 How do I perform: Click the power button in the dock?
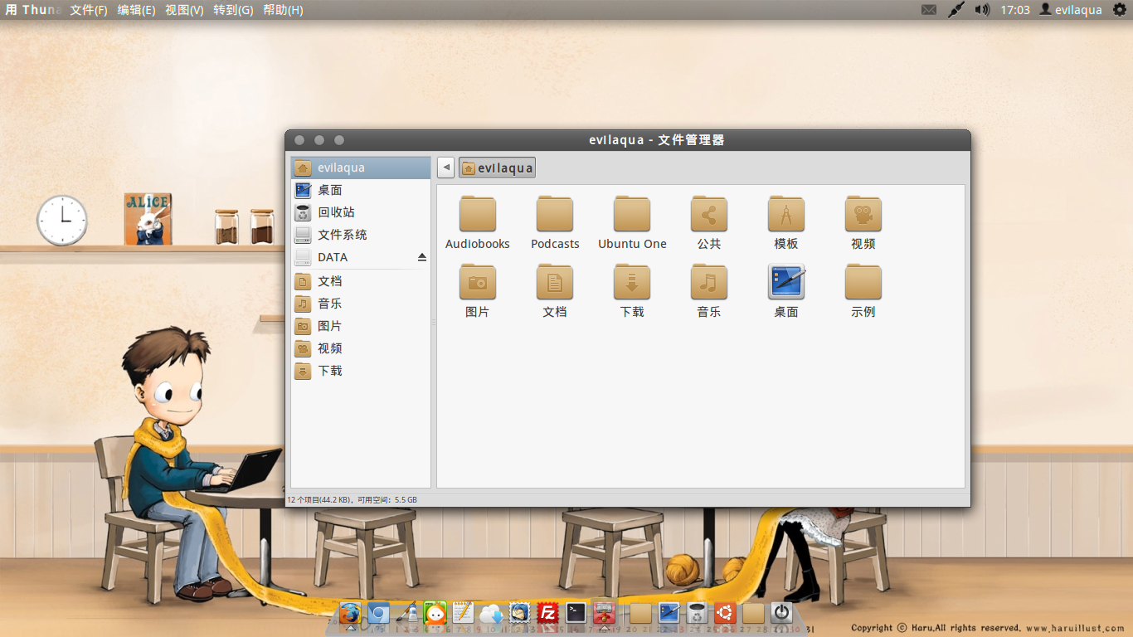[782, 614]
